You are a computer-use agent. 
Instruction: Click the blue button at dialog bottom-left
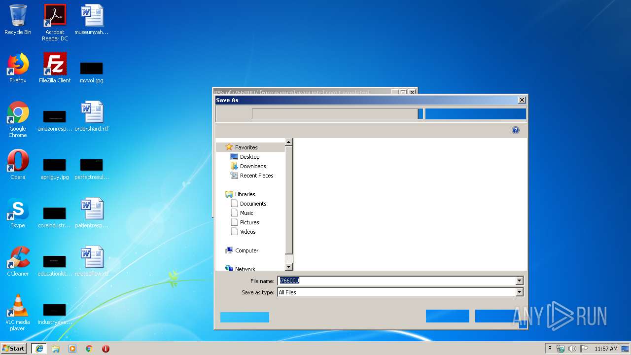click(245, 317)
